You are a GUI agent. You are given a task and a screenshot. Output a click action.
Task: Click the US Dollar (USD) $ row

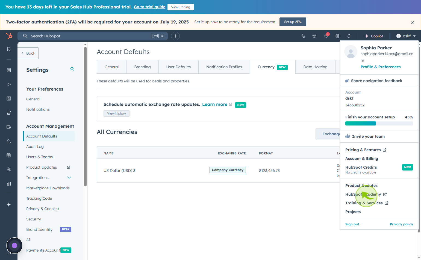218,171
